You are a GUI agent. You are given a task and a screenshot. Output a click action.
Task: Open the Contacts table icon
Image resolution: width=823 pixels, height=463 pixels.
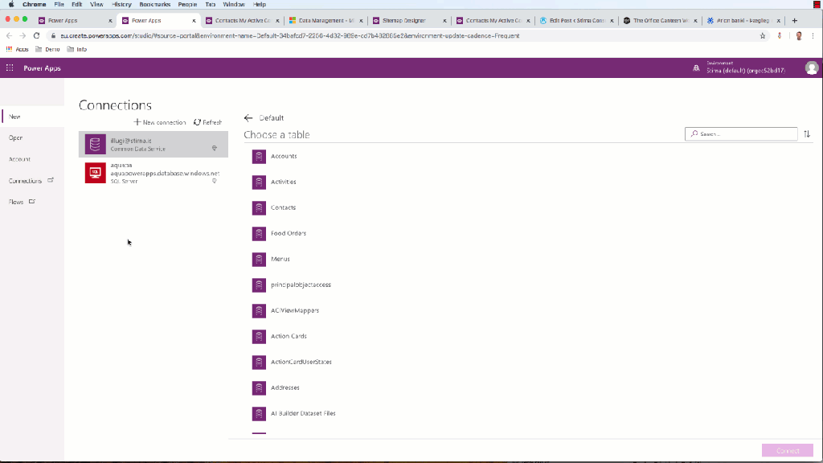(259, 207)
